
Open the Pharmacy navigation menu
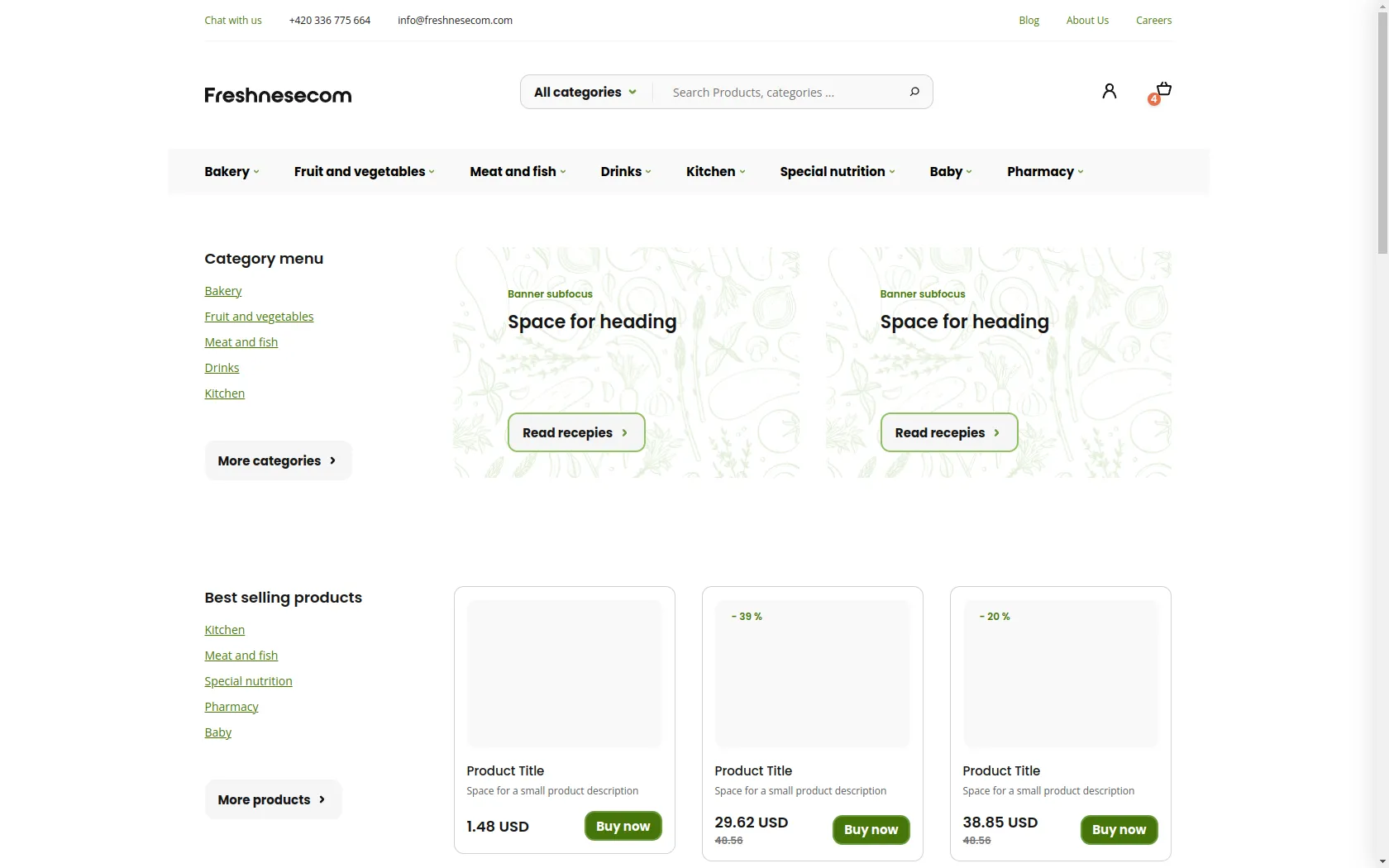tap(1044, 172)
